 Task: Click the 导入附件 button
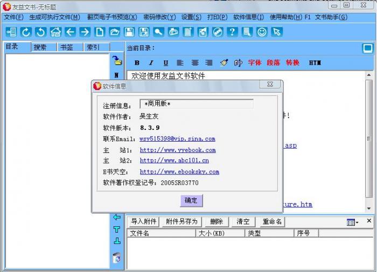143,222
